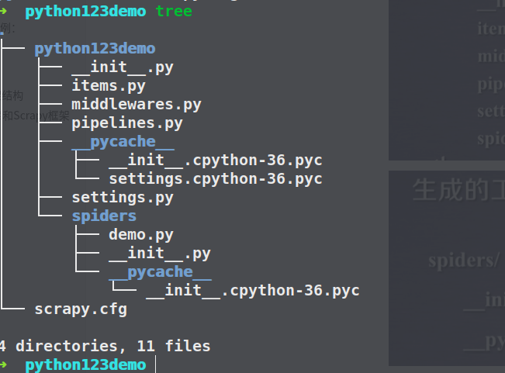Click the first __pycache__ directory above settings.cpython-36.pyc
Image resolution: width=505 pixels, height=373 pixels.
point(123,142)
